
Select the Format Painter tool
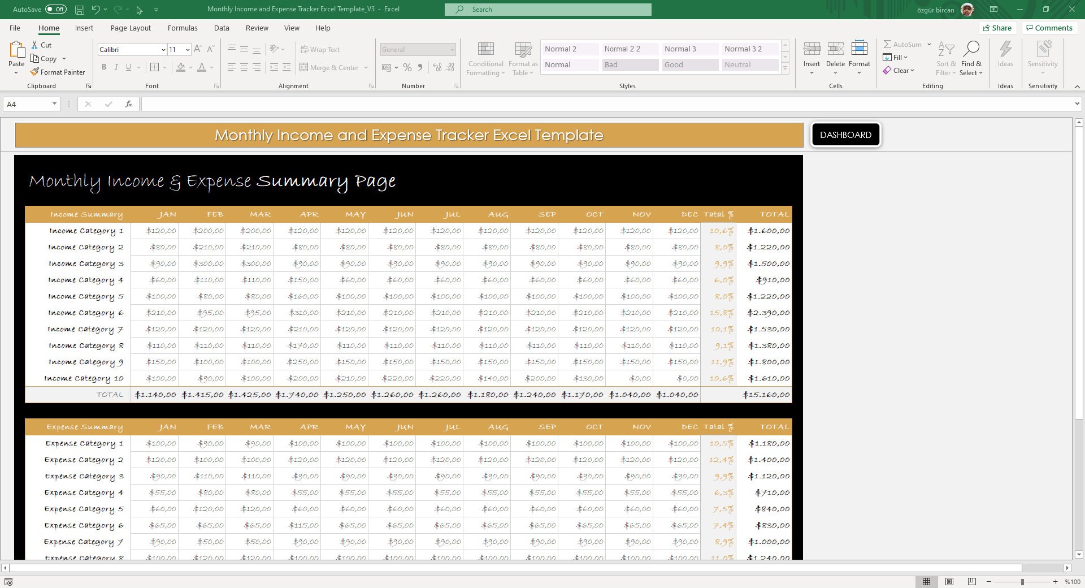coord(58,72)
